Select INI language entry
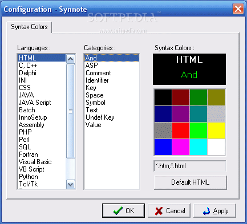The width and height of the screenshot is (247, 224). pyautogui.click(x=42, y=80)
